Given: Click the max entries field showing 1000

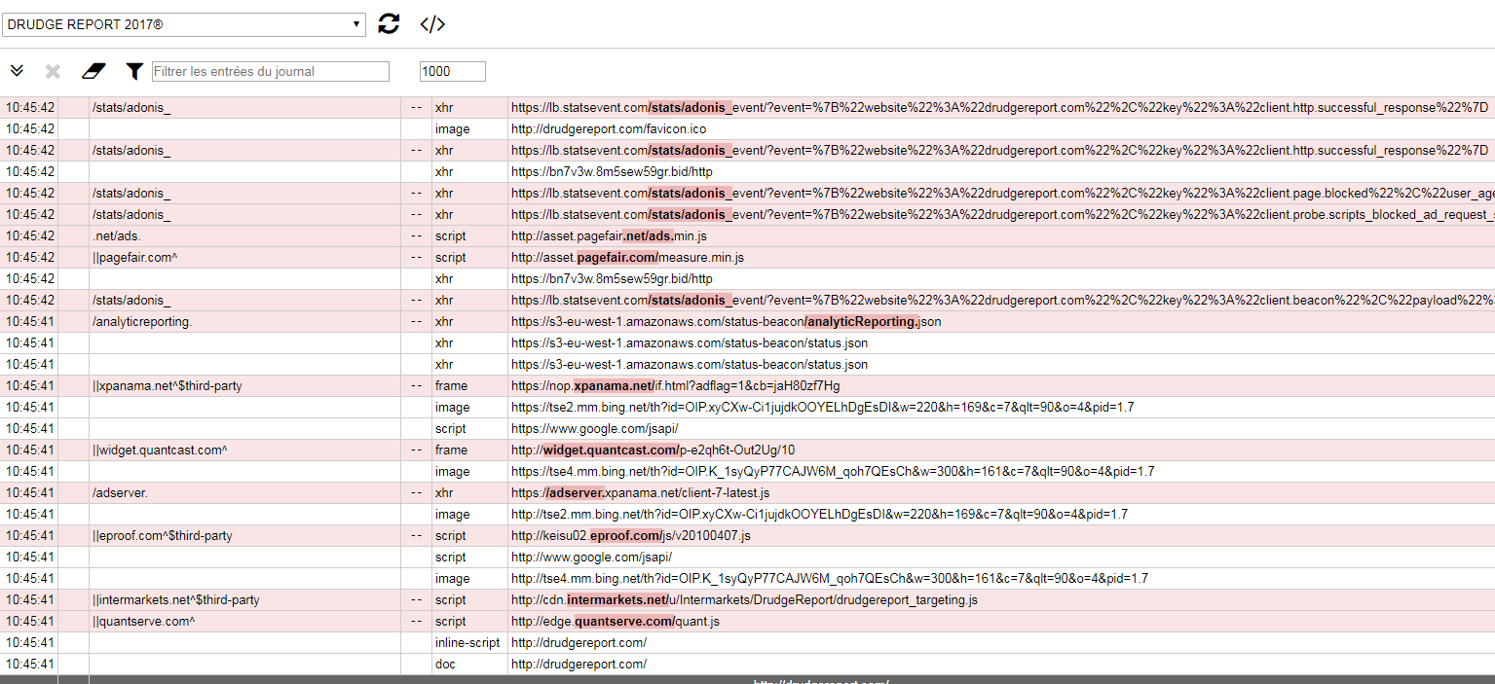Looking at the screenshot, I should point(452,71).
